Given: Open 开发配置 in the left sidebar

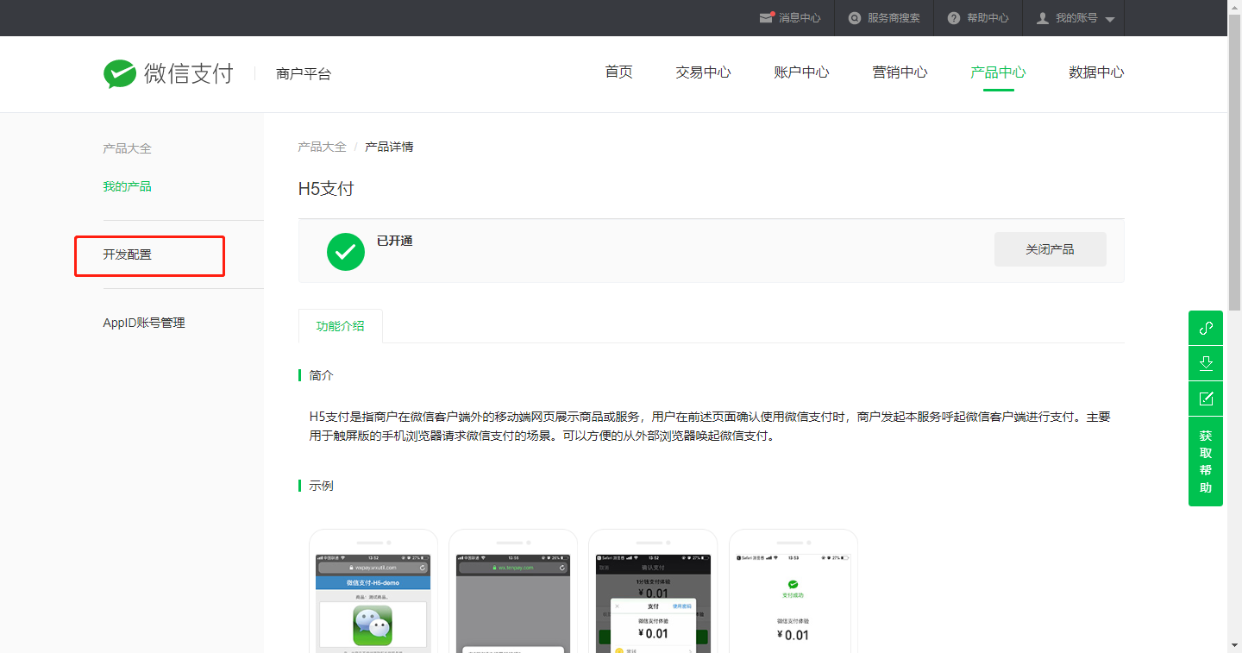Looking at the screenshot, I should pyautogui.click(x=128, y=254).
